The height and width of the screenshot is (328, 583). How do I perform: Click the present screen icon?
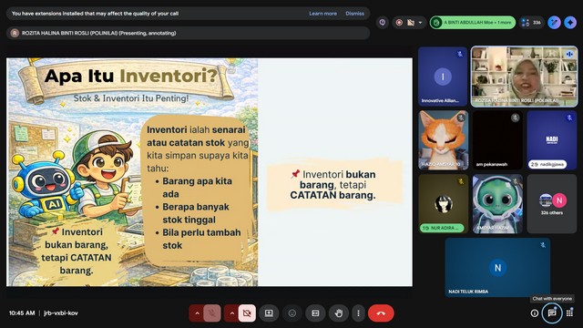(269, 313)
